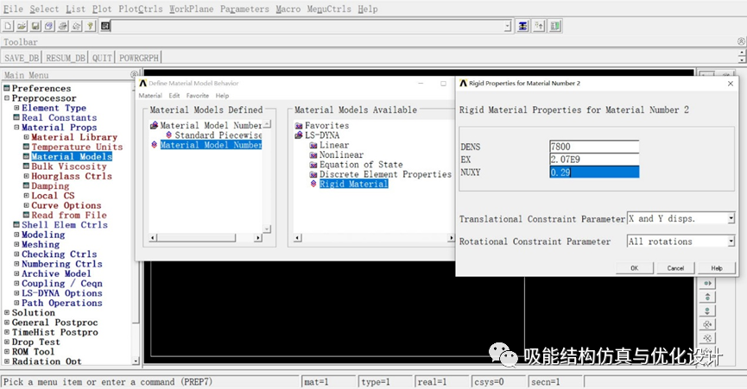The height and width of the screenshot is (389, 747).
Task: Click the Pan-Zoom-Rotate toolbar icon
Action: 49,26
